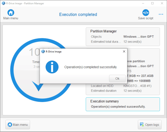Close the R-Drive Image dialog

(124, 51)
